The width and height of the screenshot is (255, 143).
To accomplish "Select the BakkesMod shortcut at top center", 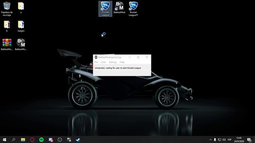I will [x=120, y=8].
